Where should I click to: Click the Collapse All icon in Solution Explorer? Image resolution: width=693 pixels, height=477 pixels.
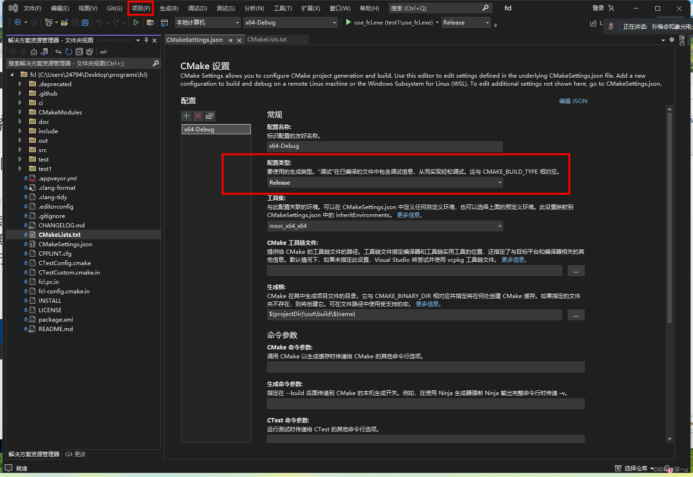pos(80,52)
